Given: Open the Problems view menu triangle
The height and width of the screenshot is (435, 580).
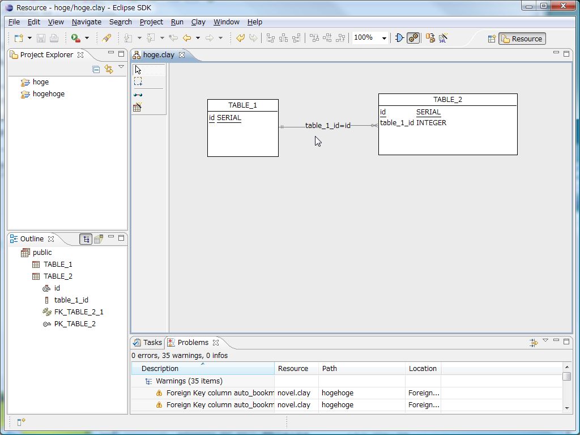Looking at the screenshot, I should click(x=545, y=340).
